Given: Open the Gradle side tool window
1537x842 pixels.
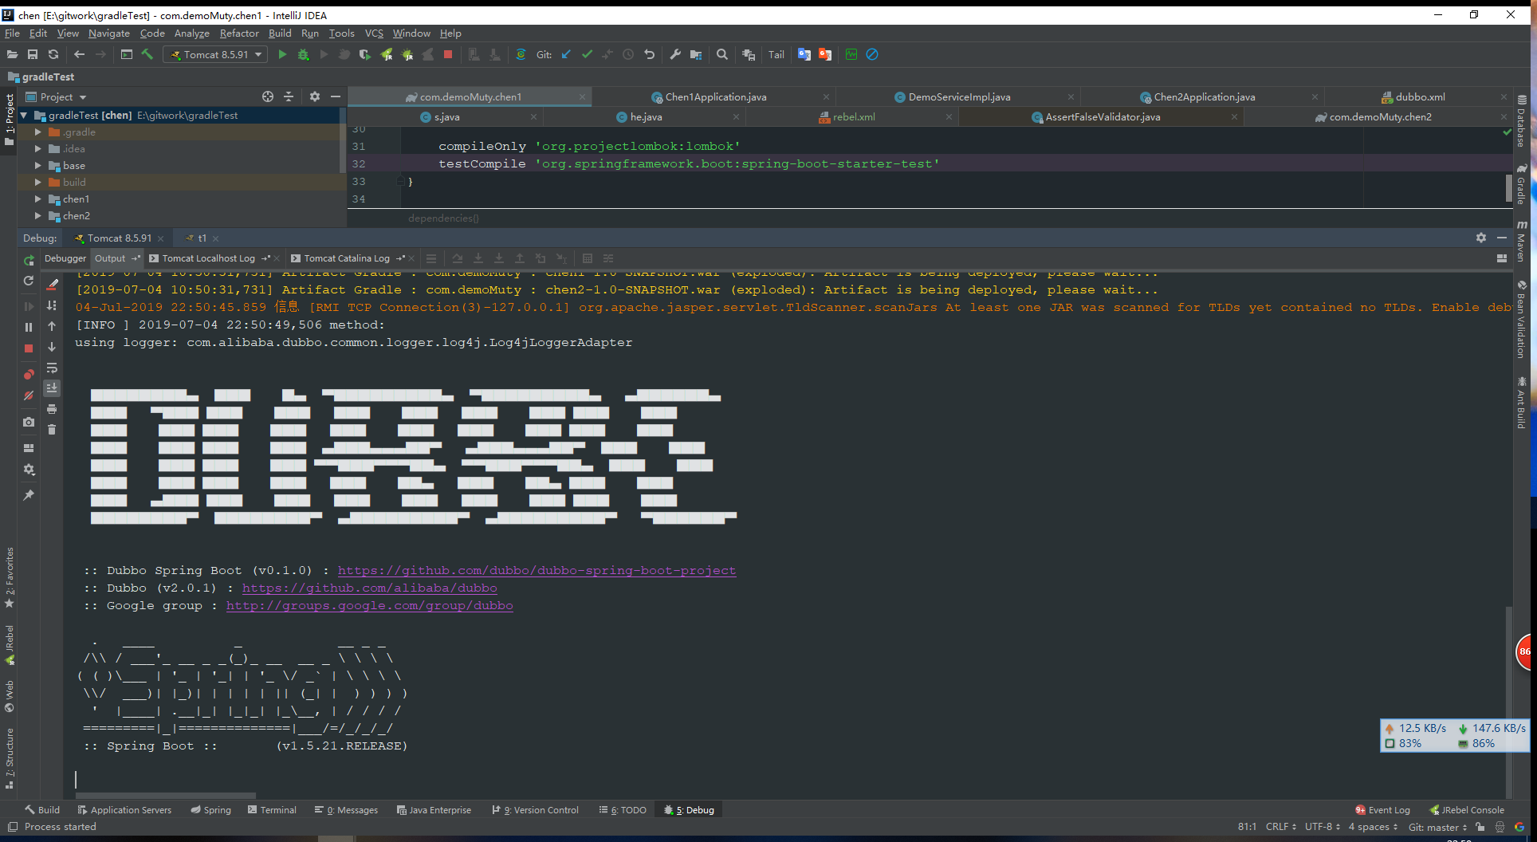Looking at the screenshot, I should coord(1522,184).
